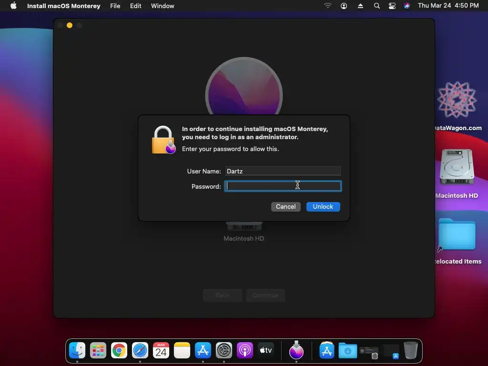The width and height of the screenshot is (488, 366).
Task: Open App Store next to Notes in Dock
Action: pyautogui.click(x=203, y=350)
